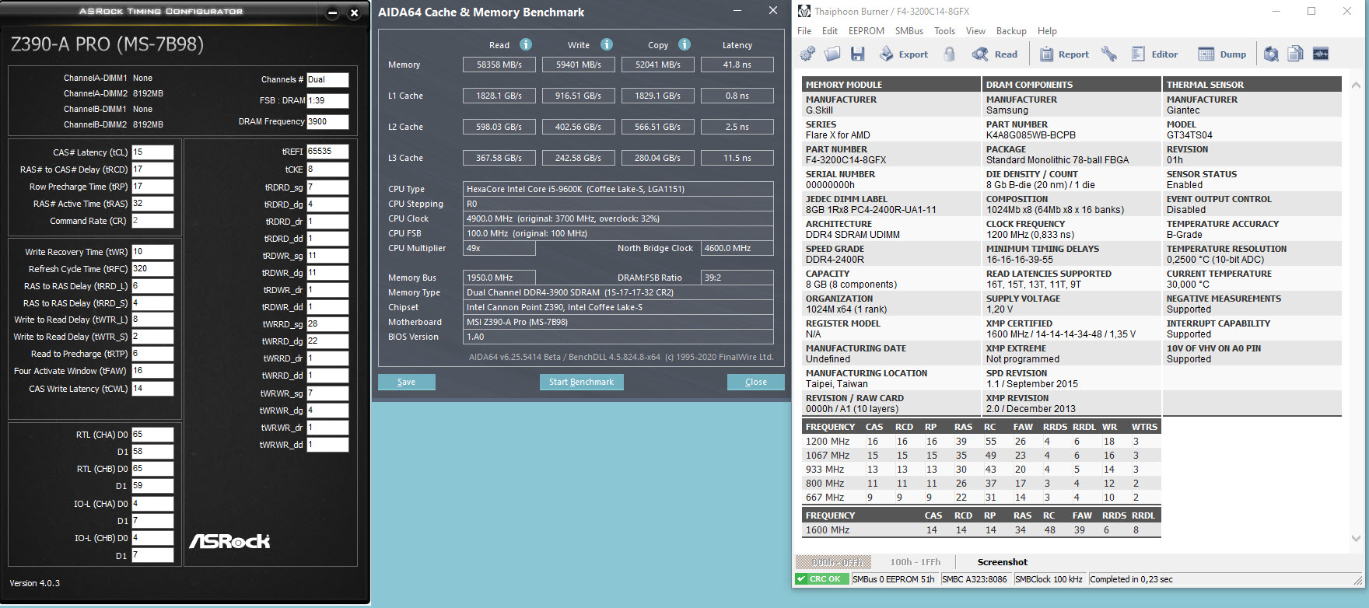1369x608 pixels.
Task: Click the Export toolbar button
Action: [x=904, y=54]
